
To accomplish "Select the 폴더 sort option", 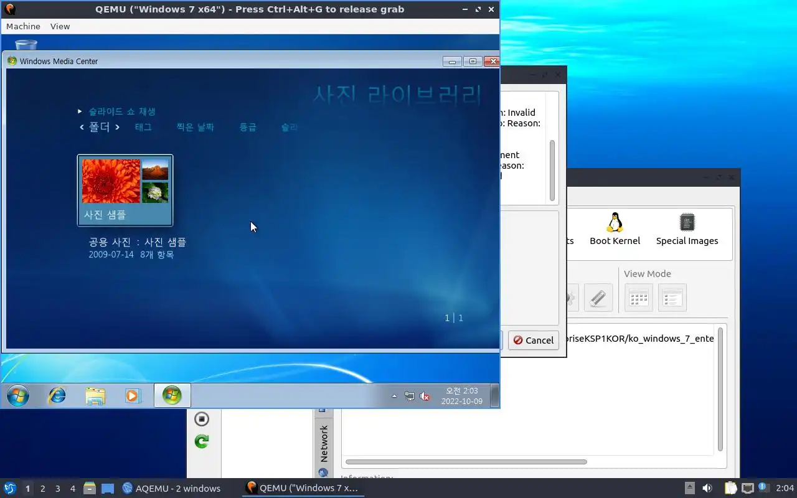I will 100,127.
